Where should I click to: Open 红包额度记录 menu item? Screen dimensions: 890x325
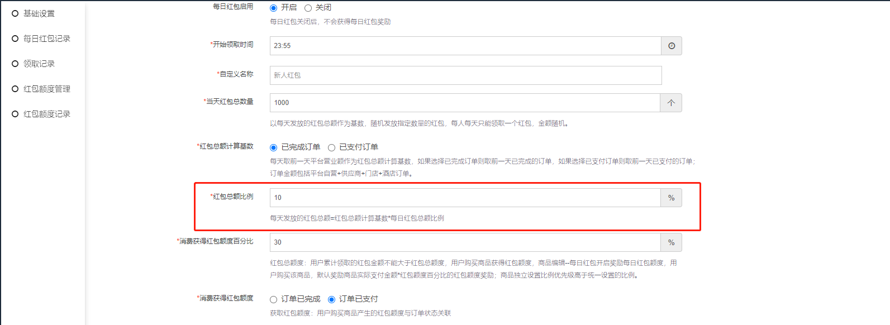[47, 114]
